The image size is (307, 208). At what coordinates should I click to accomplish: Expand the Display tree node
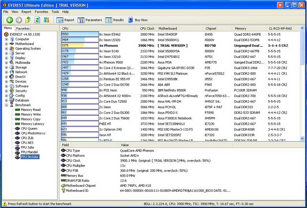[x=6, y=58]
